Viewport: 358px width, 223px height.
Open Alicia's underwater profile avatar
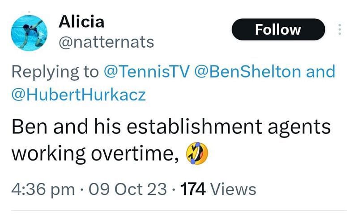coord(29,33)
